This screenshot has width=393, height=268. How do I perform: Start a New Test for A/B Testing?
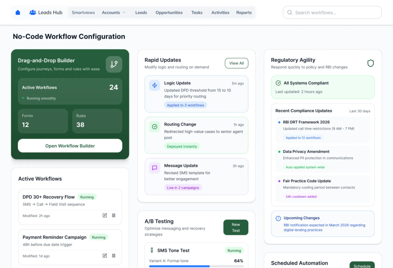click(x=236, y=227)
